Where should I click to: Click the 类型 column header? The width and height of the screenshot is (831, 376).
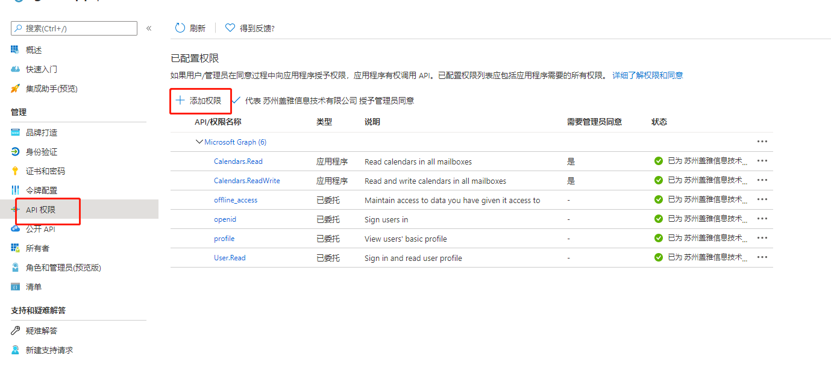coord(324,122)
